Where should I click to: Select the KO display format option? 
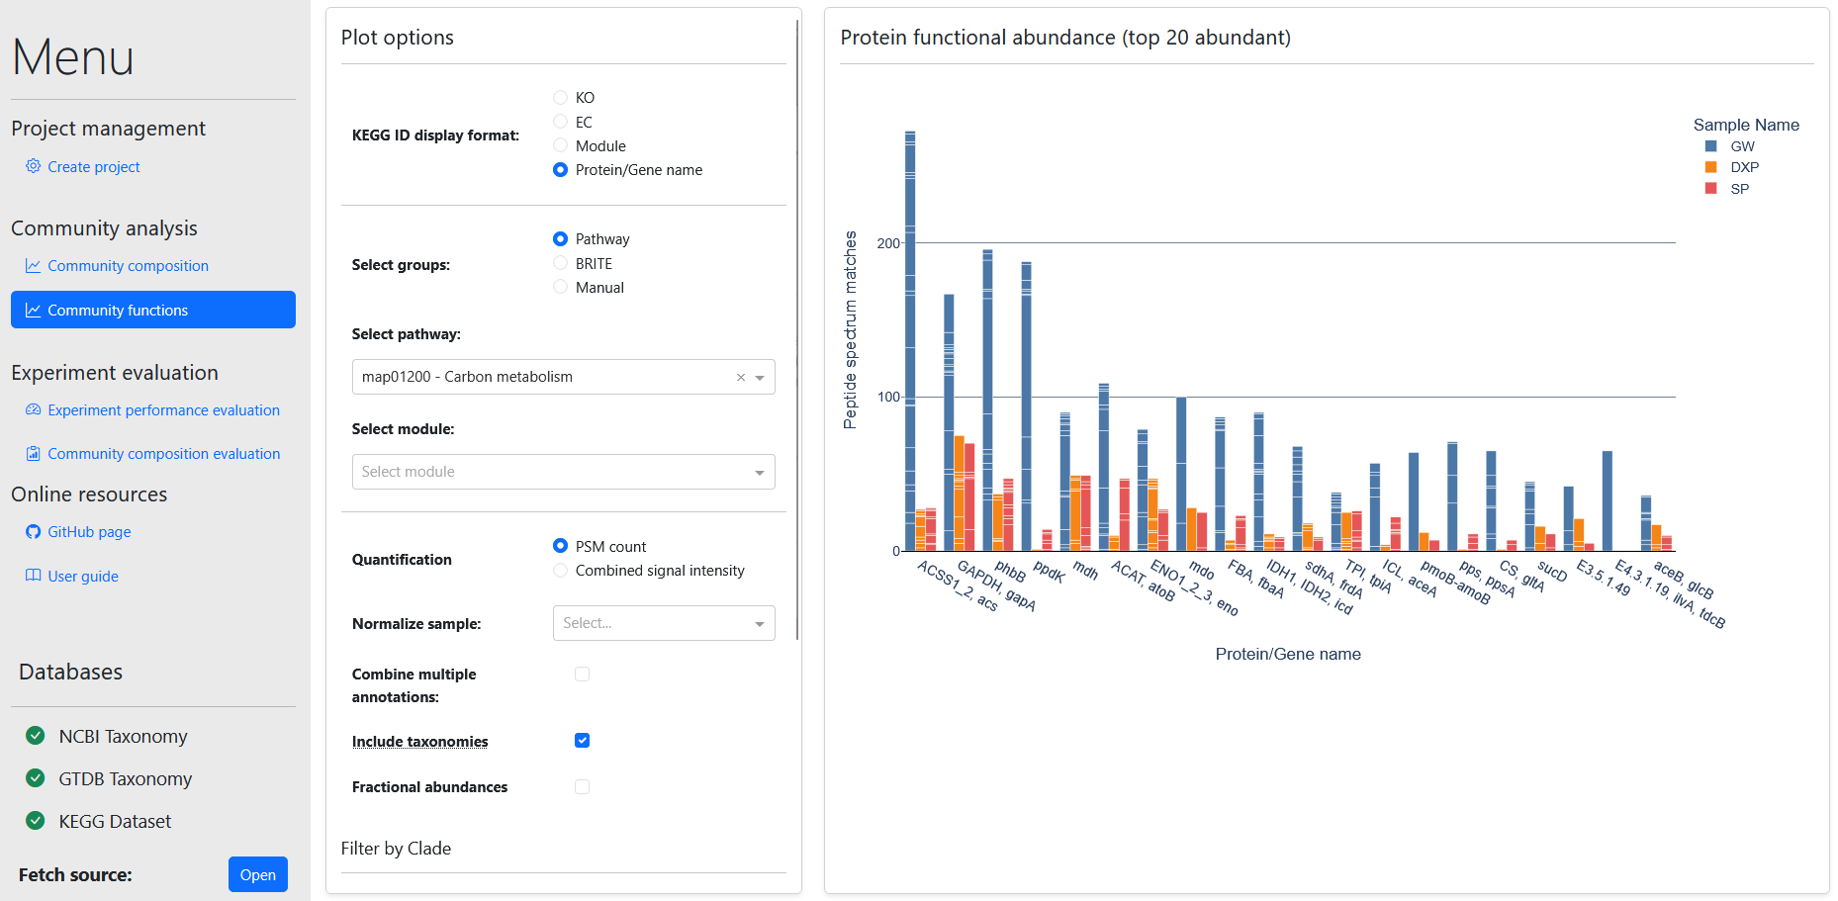pos(560,98)
